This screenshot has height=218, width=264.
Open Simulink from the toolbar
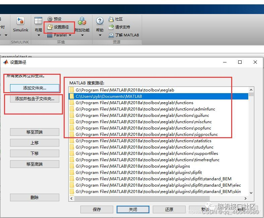point(20,24)
